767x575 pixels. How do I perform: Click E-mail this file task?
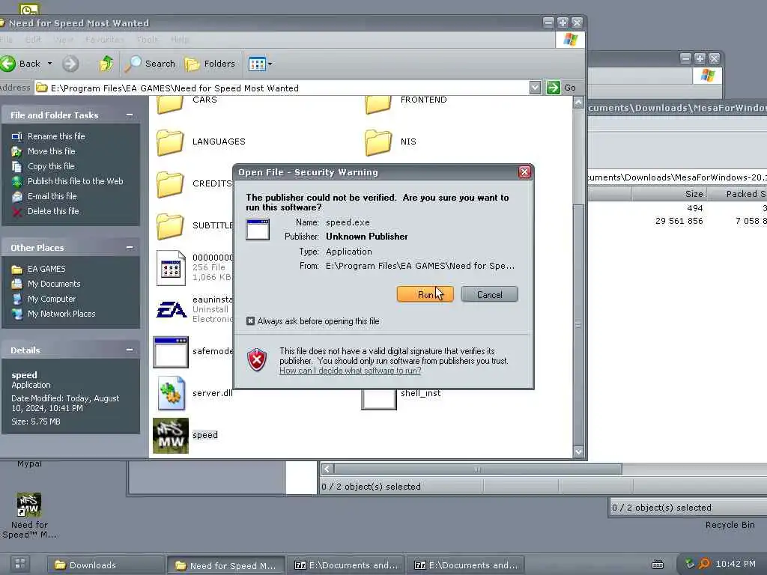click(x=52, y=196)
